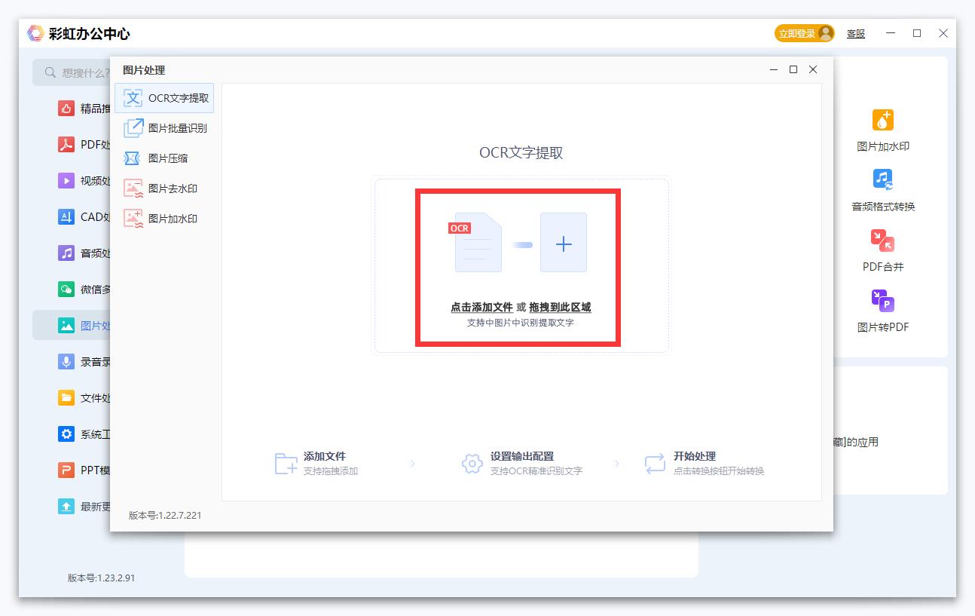Image resolution: width=975 pixels, height=616 pixels.
Task: Click 支持OCR精准识别文字 subtitle text
Action: [x=536, y=471]
